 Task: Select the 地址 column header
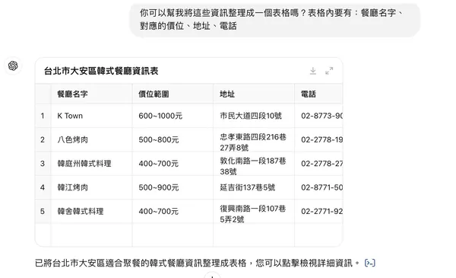[254, 94]
